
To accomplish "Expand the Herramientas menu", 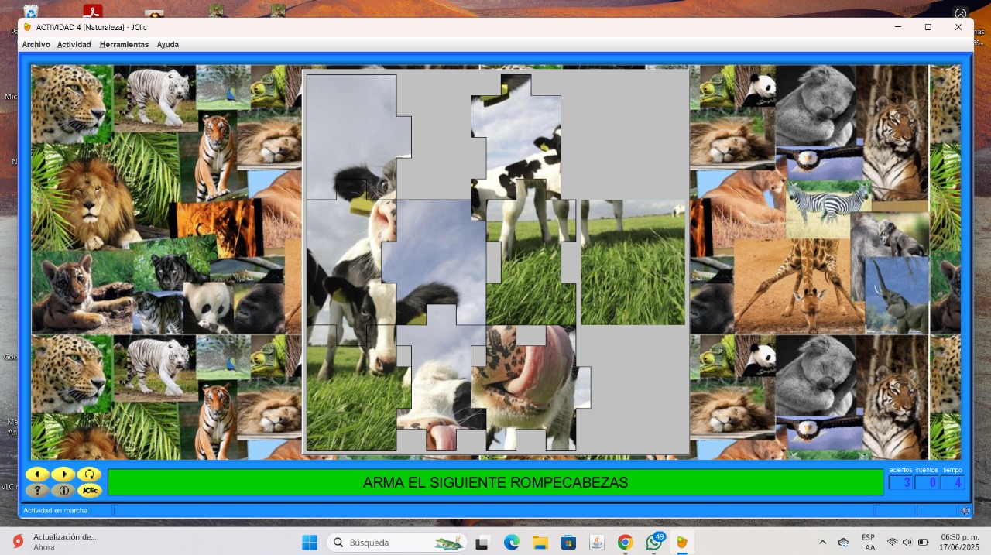I will [124, 45].
